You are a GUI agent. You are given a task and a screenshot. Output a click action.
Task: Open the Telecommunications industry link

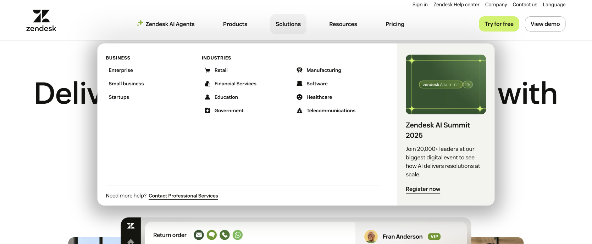click(331, 110)
